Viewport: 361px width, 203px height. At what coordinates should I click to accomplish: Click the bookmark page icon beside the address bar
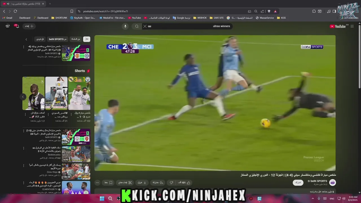pos(72,11)
